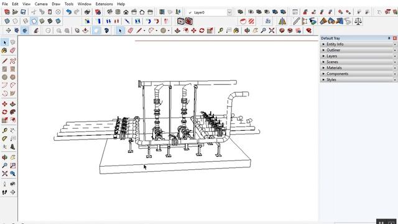Activate the Follow Me tool
Viewport: 398px width, 224px height.
[12, 112]
